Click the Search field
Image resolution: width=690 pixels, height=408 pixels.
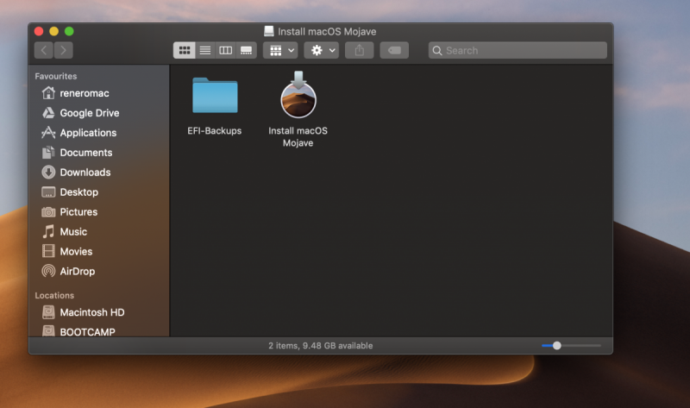pos(518,50)
